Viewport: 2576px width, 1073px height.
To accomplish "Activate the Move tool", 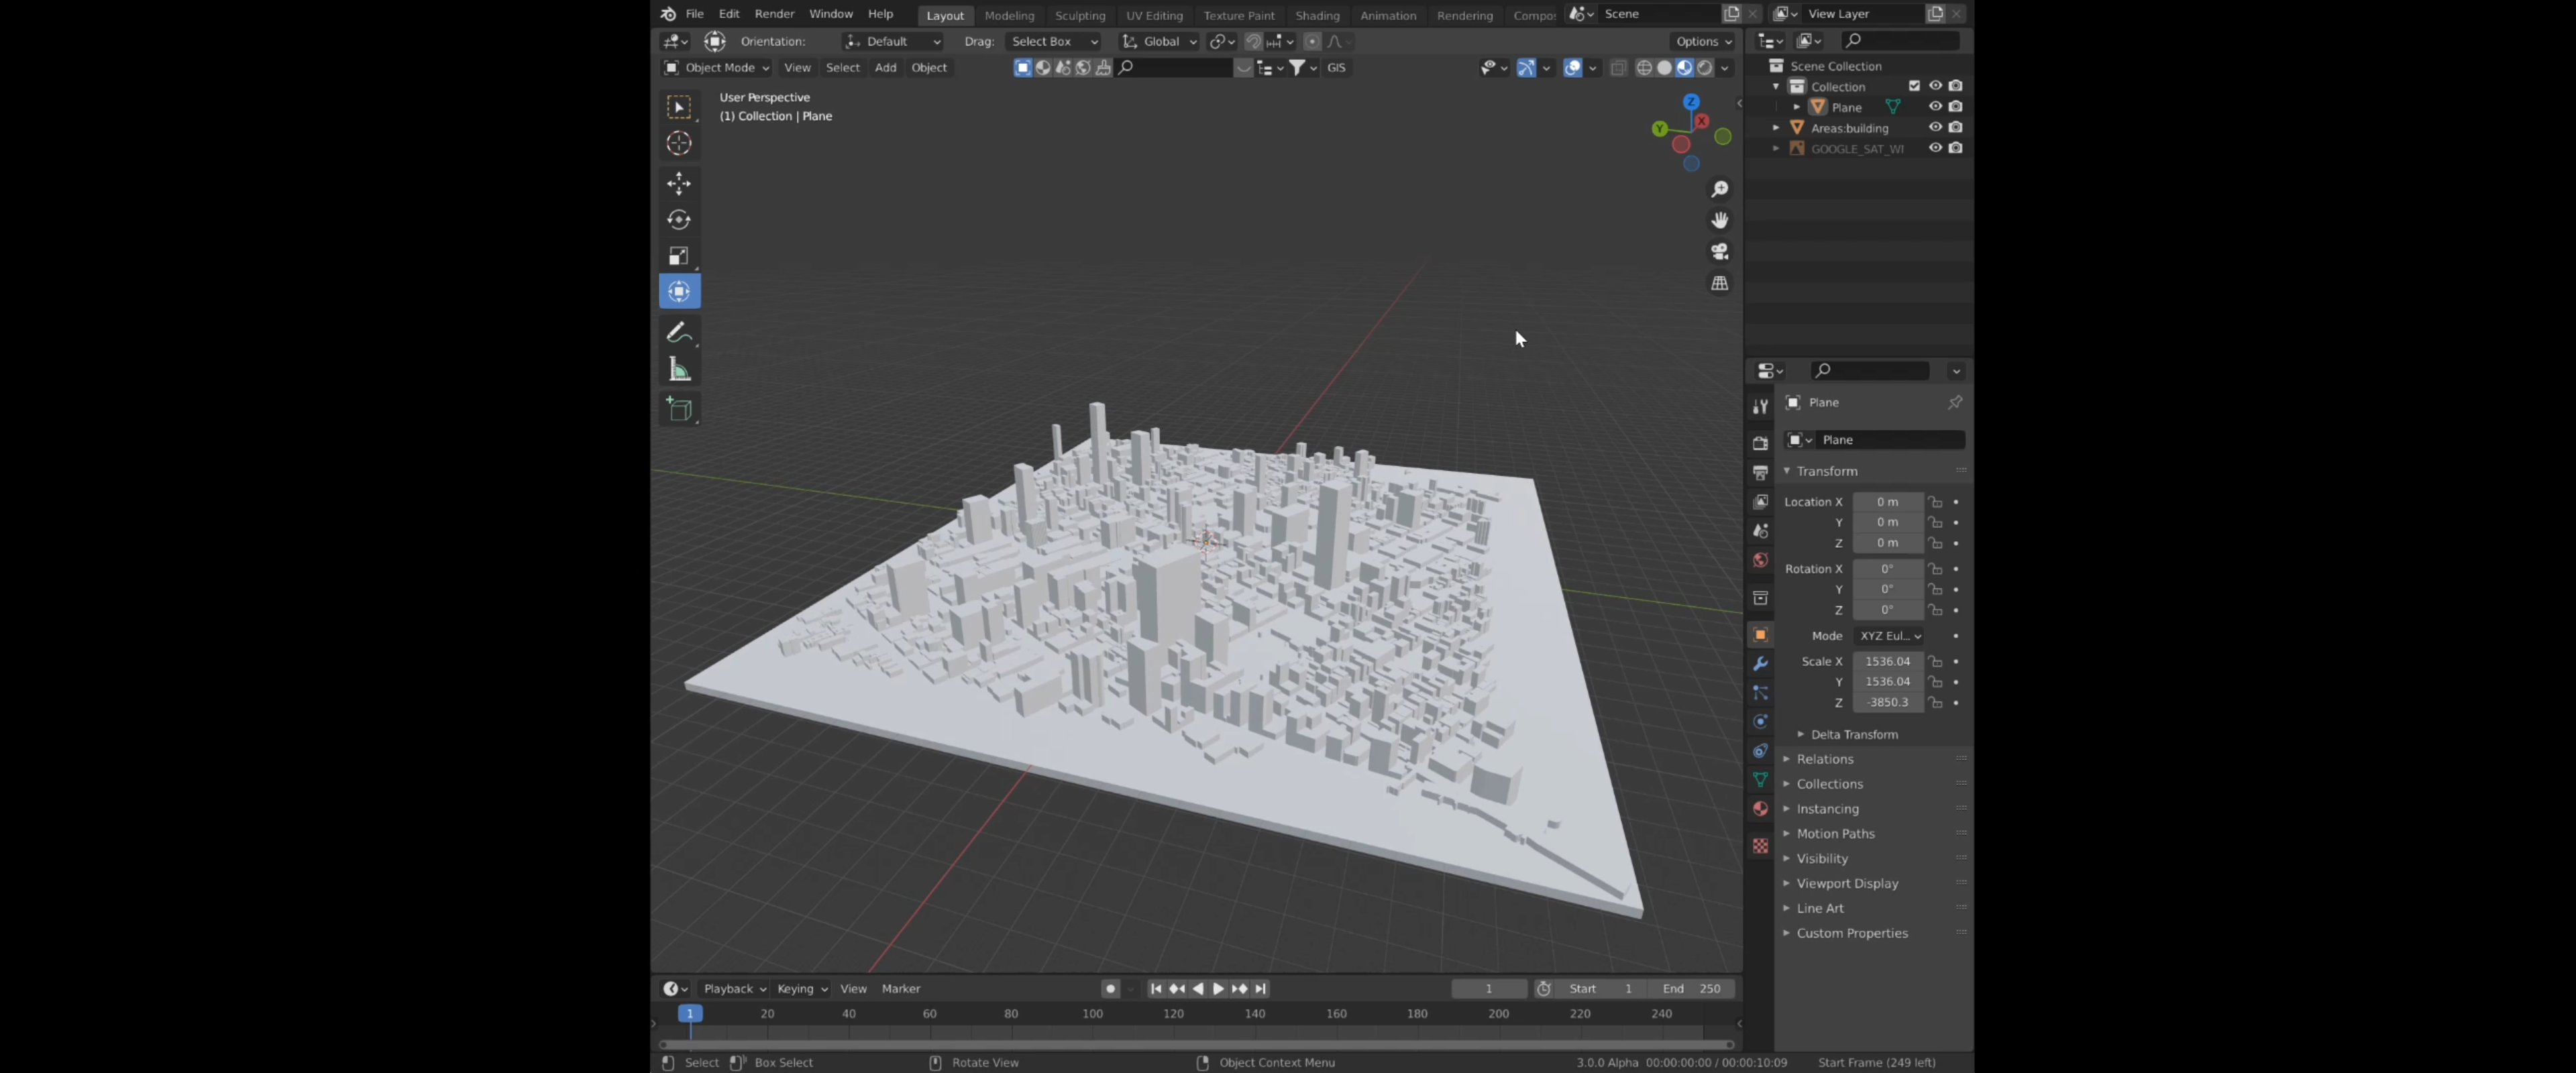I will (679, 183).
